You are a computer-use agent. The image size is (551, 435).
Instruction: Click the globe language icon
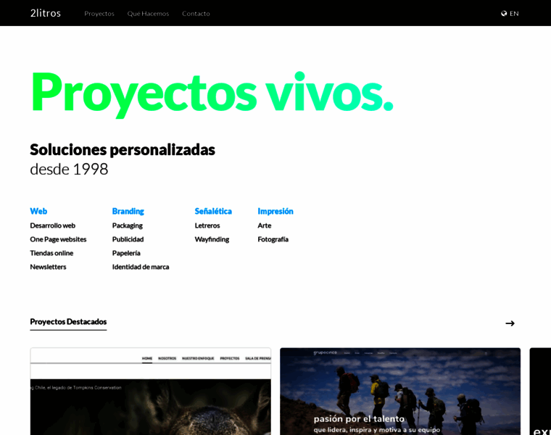click(504, 14)
